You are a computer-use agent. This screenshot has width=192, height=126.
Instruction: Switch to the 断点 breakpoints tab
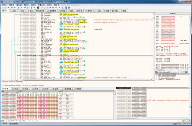30,11
